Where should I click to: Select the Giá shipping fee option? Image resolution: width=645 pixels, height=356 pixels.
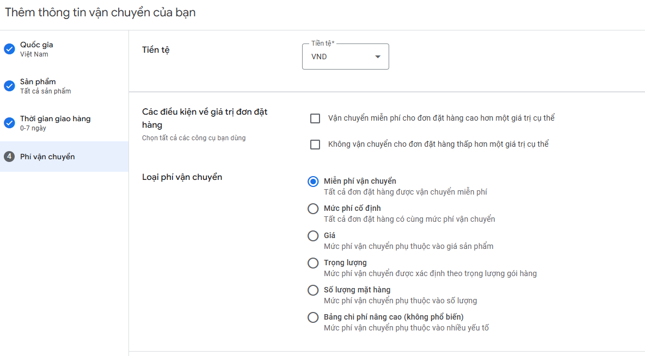click(313, 236)
